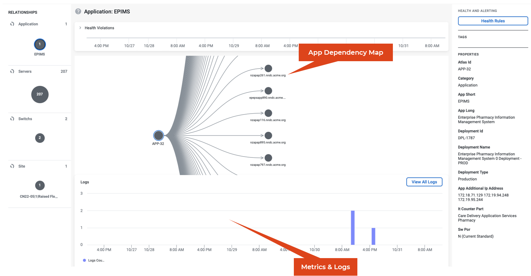Select the nzapap895.nndc.acme.org server node

point(268,135)
